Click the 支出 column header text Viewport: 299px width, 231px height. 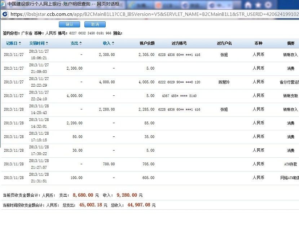pos(74,43)
